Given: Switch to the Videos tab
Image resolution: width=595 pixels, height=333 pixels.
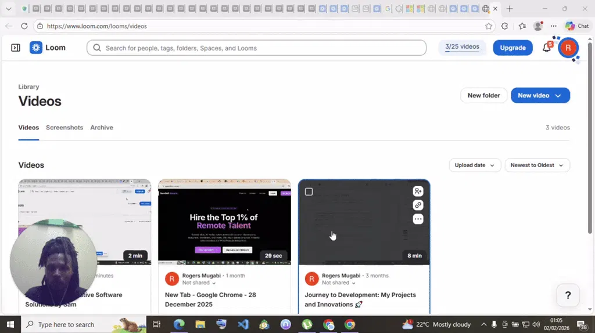Looking at the screenshot, I should tap(28, 128).
